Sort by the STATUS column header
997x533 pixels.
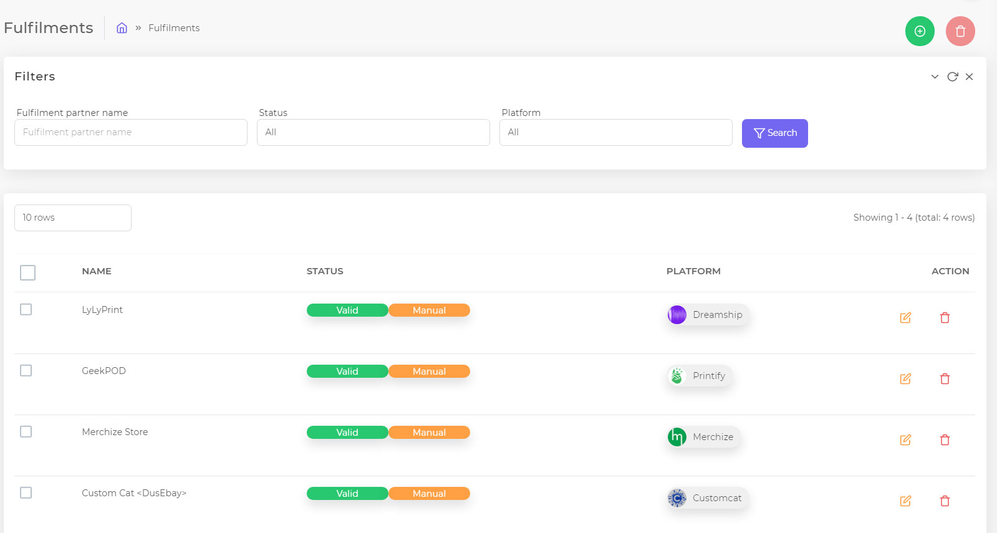325,271
